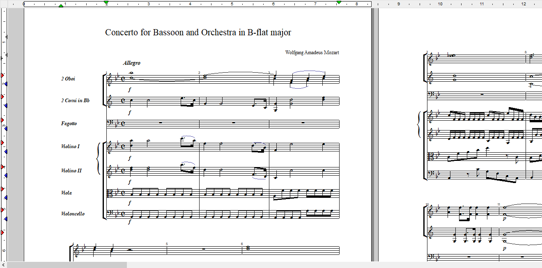Select the composer name Wolfgang Amadeus Mozart

tap(312, 53)
